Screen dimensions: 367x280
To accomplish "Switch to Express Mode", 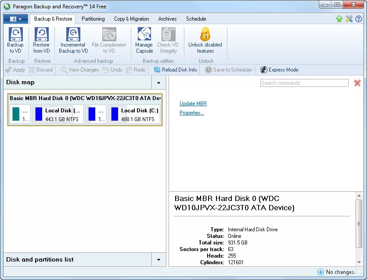I will point(279,70).
